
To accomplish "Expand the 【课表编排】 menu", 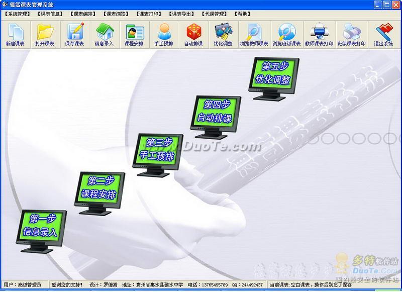I will tap(83, 14).
